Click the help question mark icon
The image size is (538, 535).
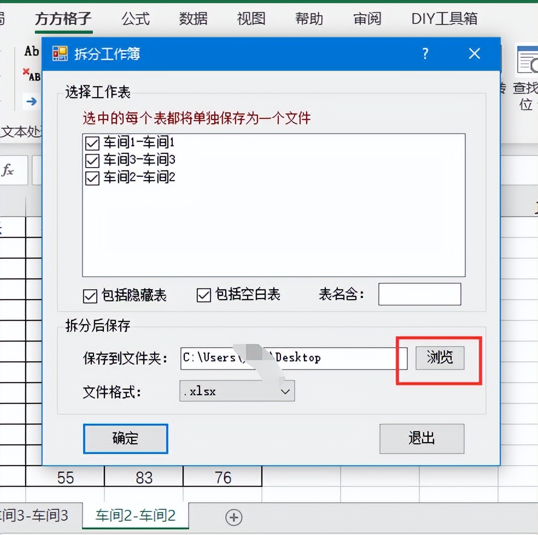[x=425, y=53]
